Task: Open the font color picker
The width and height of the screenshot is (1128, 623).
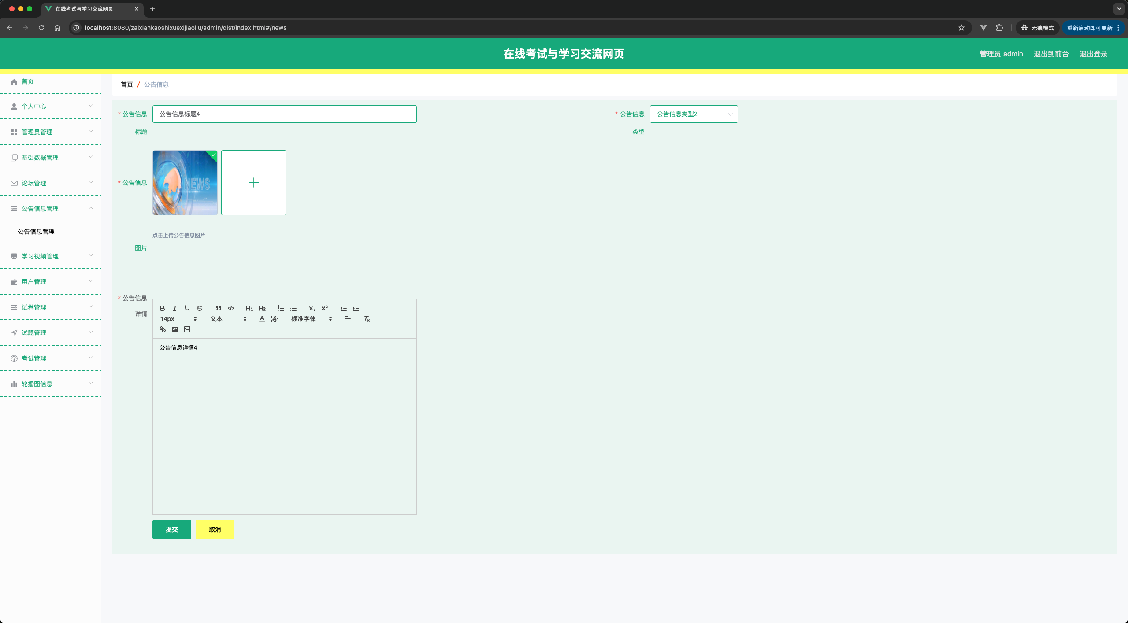Action: click(262, 319)
